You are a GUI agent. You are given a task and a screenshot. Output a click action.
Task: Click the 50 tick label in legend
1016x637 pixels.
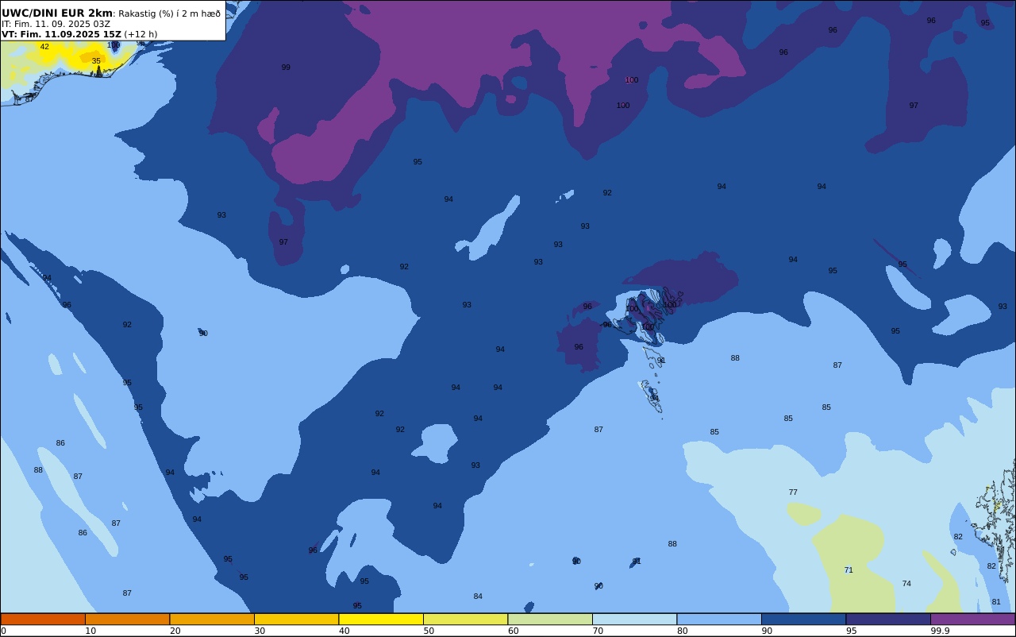pos(429,631)
